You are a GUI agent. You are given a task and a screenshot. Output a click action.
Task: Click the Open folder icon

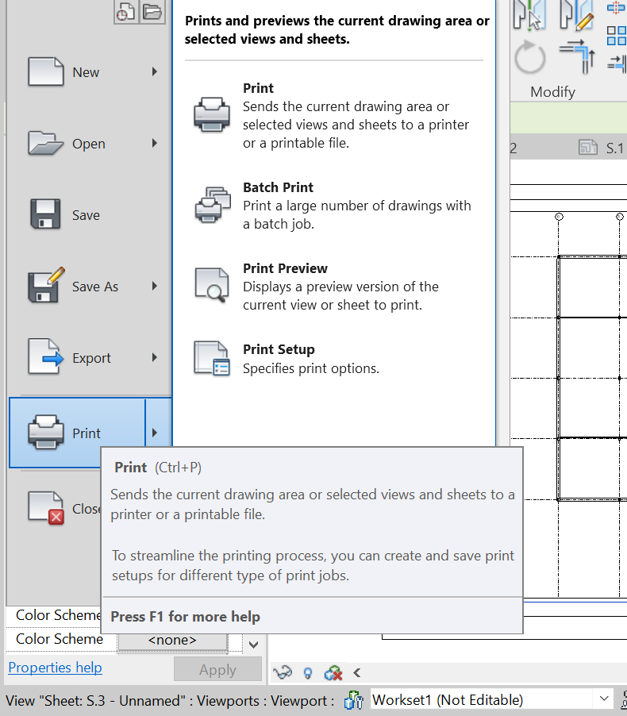click(45, 144)
